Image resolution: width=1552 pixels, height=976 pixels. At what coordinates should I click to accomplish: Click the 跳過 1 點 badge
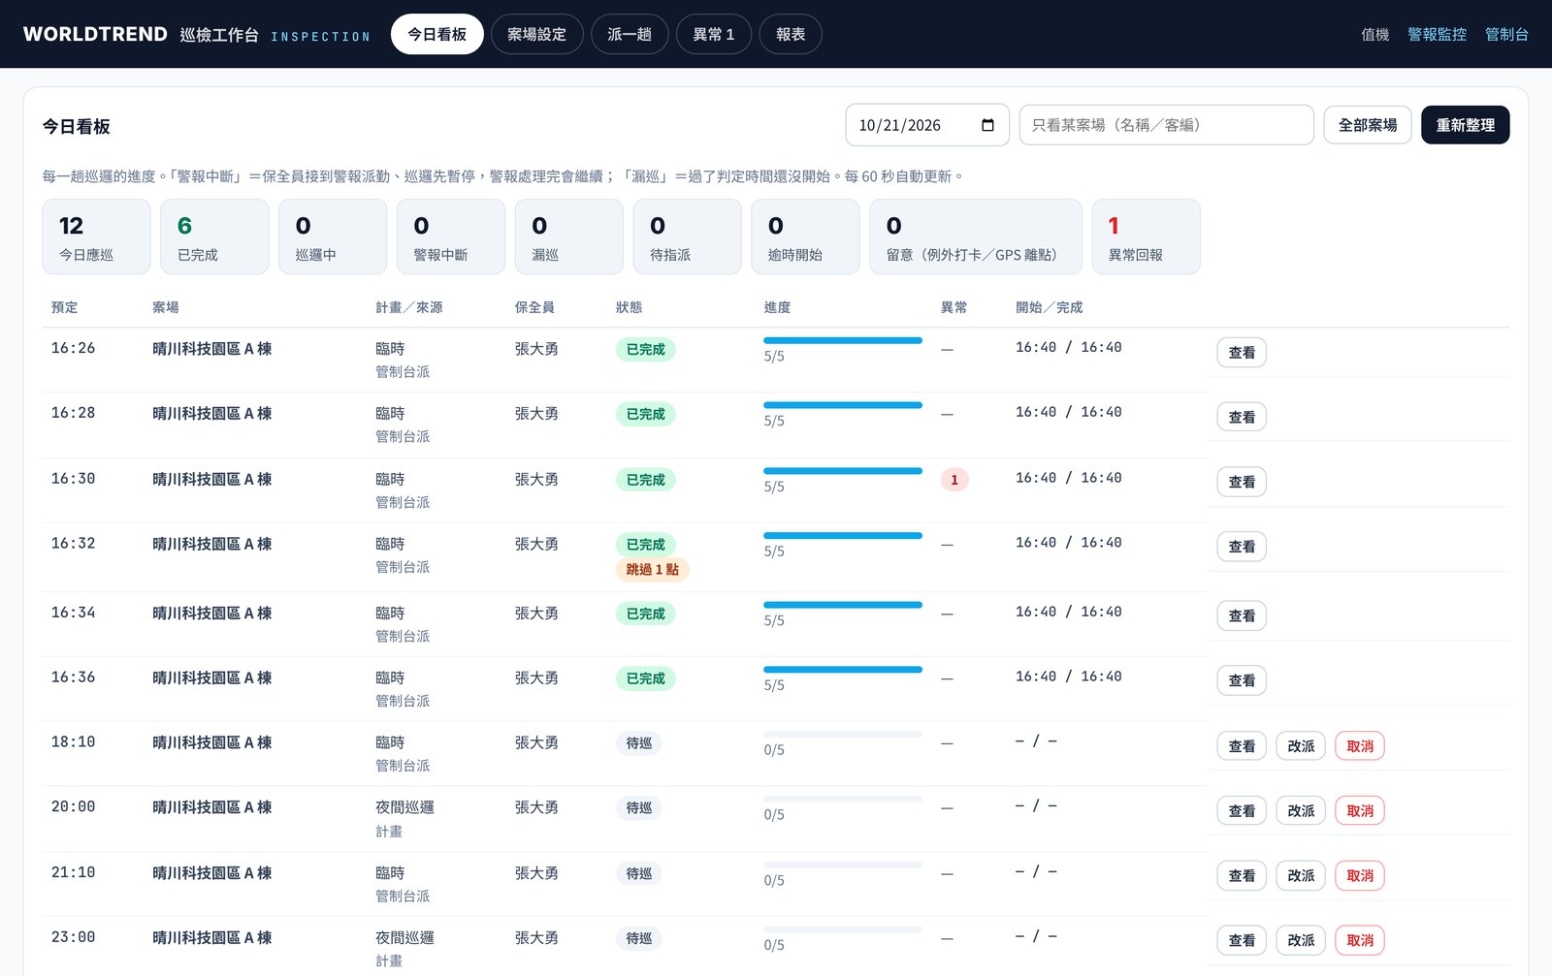[652, 570]
